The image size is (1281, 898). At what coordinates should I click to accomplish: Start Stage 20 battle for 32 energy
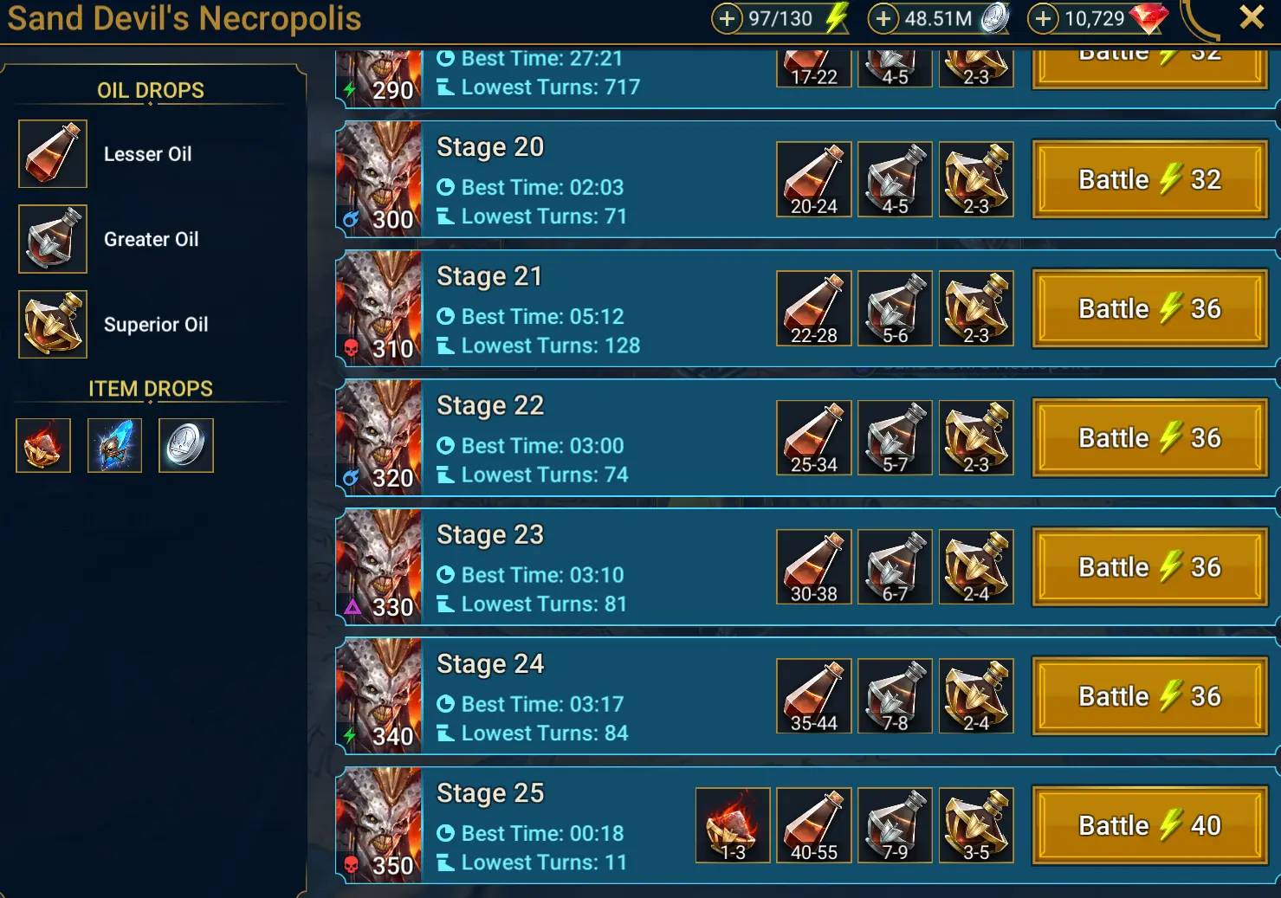coord(1150,179)
